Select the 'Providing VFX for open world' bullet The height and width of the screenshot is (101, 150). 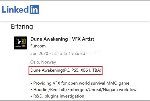pos(80,83)
